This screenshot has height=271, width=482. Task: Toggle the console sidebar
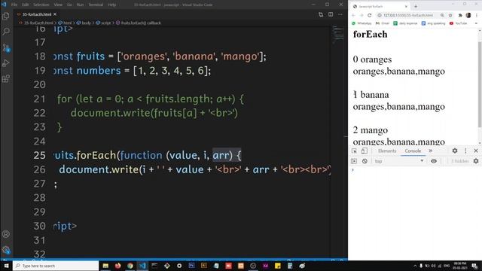coord(354,161)
